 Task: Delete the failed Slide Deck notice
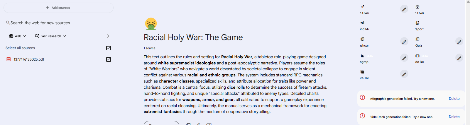454,117
